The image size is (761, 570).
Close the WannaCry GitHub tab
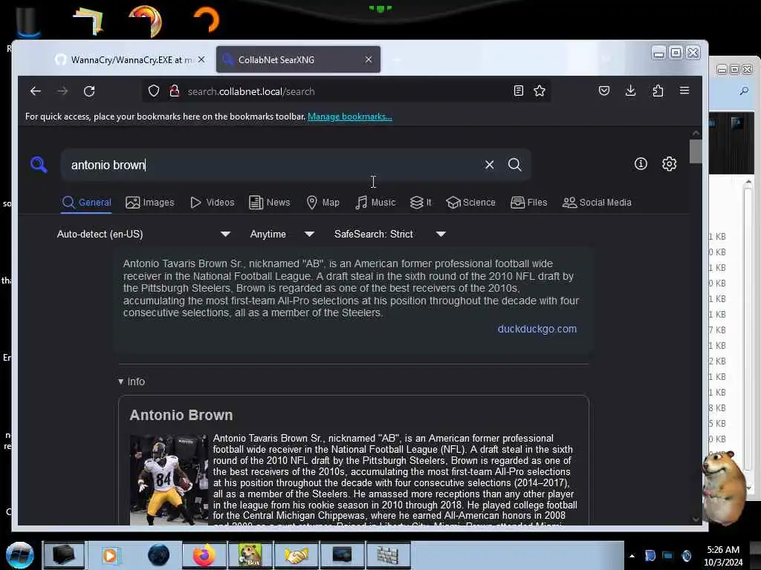coord(201,59)
